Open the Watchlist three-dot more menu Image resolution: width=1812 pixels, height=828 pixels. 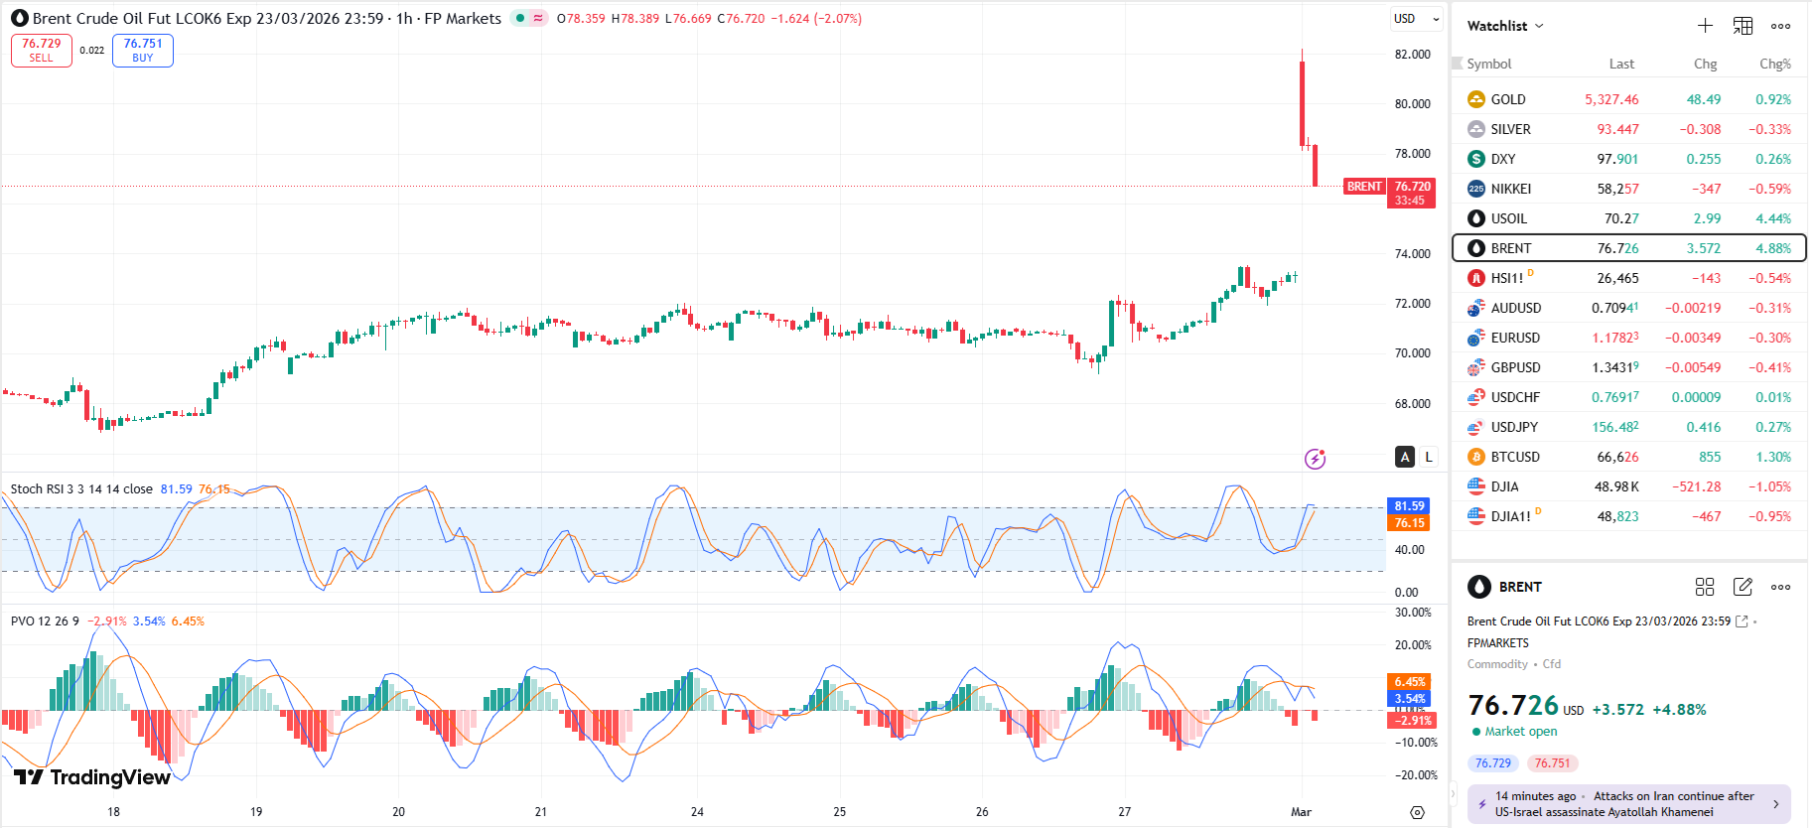coord(1780,26)
